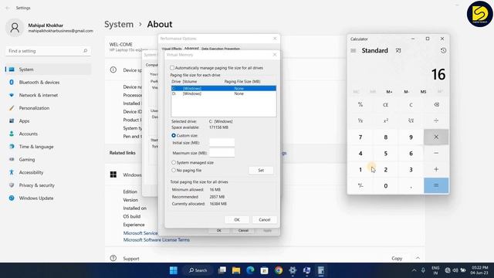
Task: Open the System category in Settings sidebar
Action: pyautogui.click(x=48, y=69)
